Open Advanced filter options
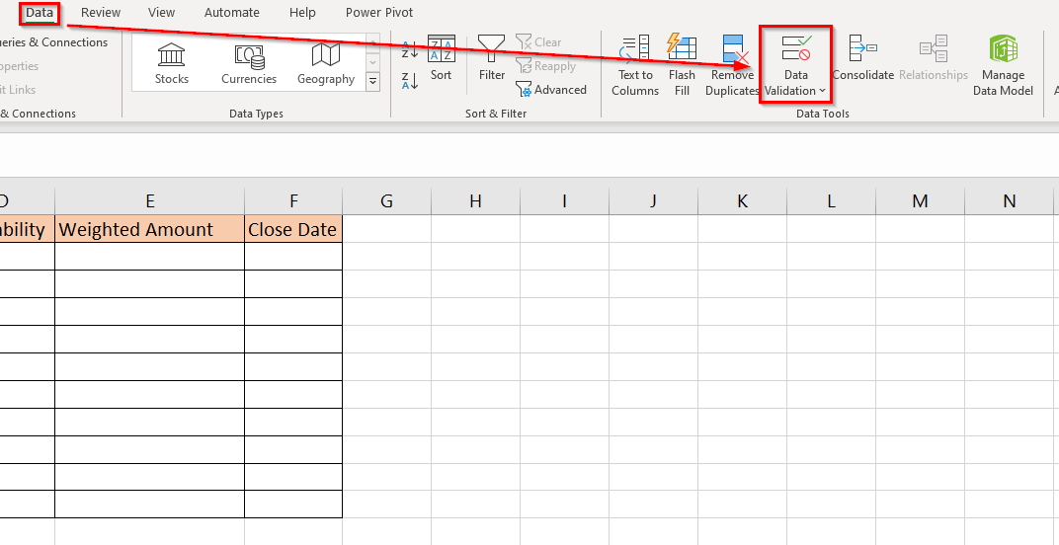Screen dimensions: 1059x545 (x=551, y=89)
